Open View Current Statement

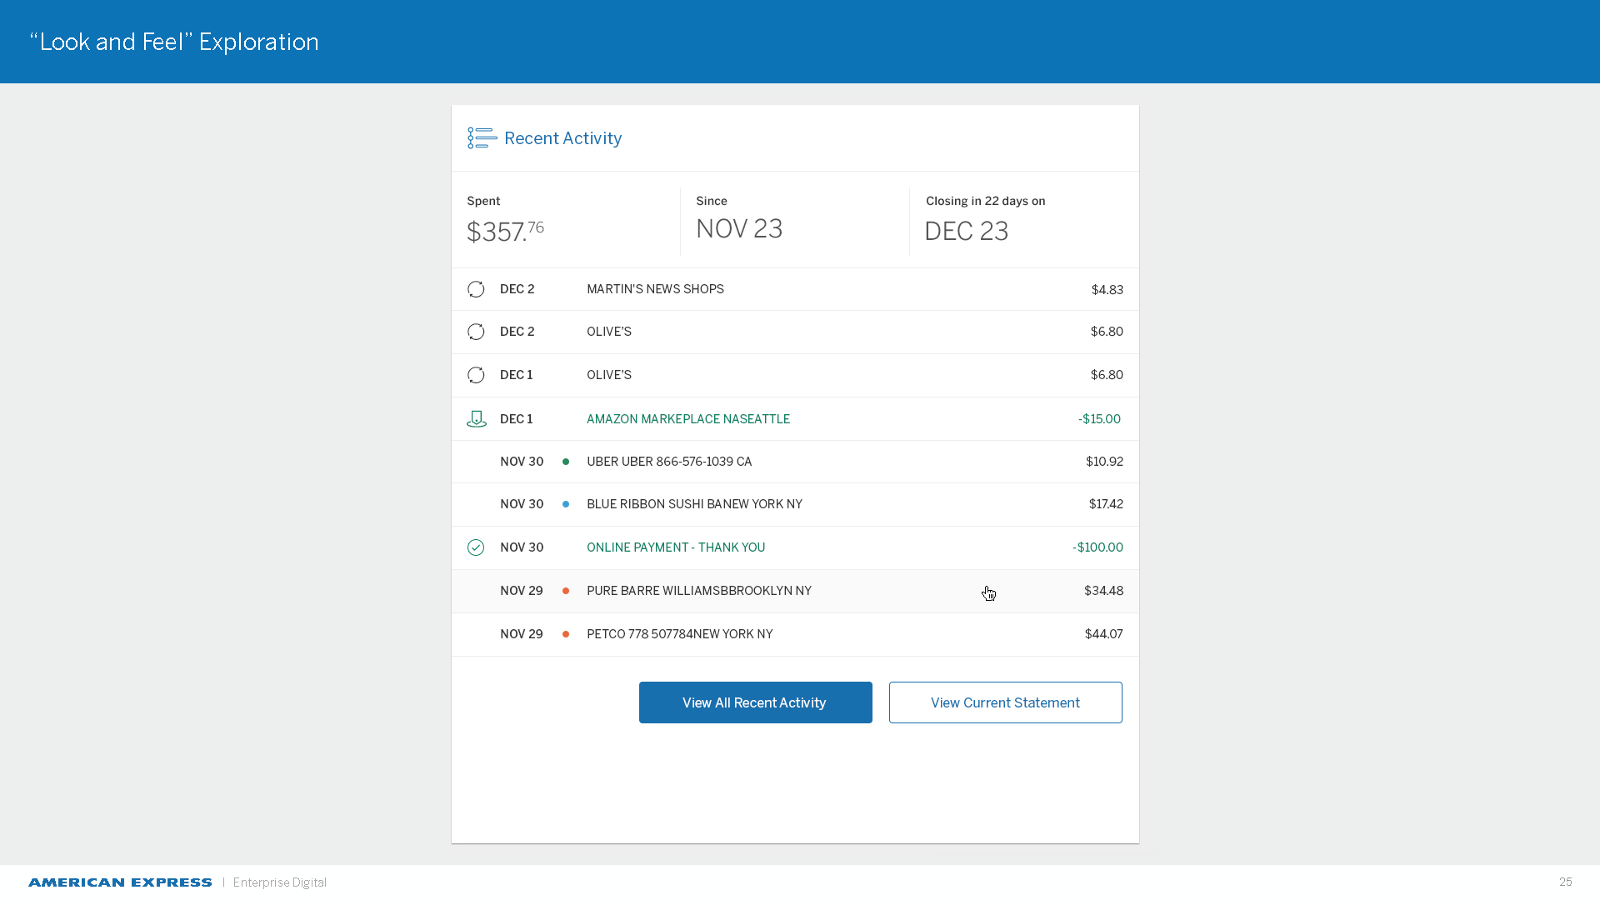click(1005, 702)
